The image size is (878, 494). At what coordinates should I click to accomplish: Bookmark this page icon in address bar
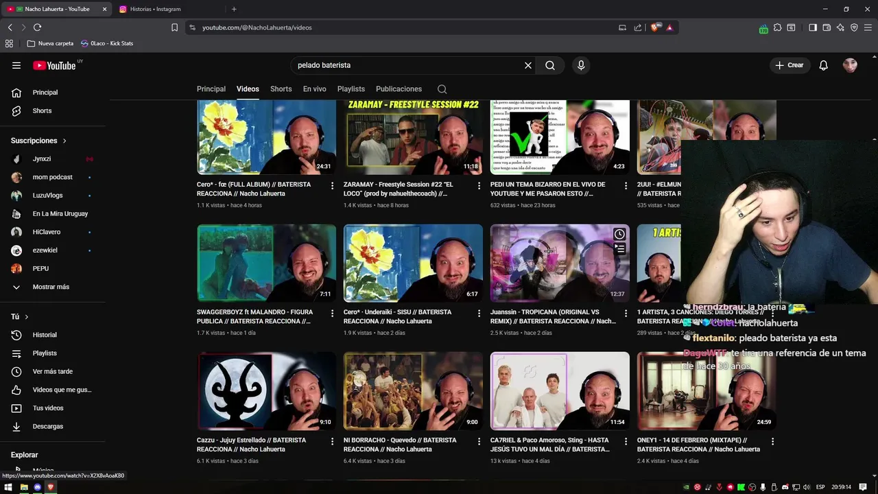pyautogui.click(x=174, y=27)
